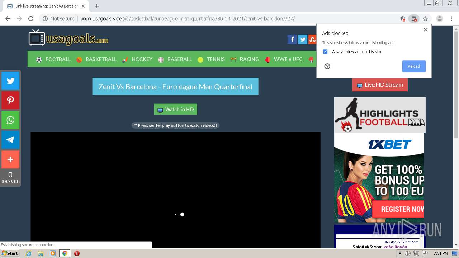Bookmark this page with star icon
Image resolution: width=459 pixels, height=258 pixels.
point(425,19)
